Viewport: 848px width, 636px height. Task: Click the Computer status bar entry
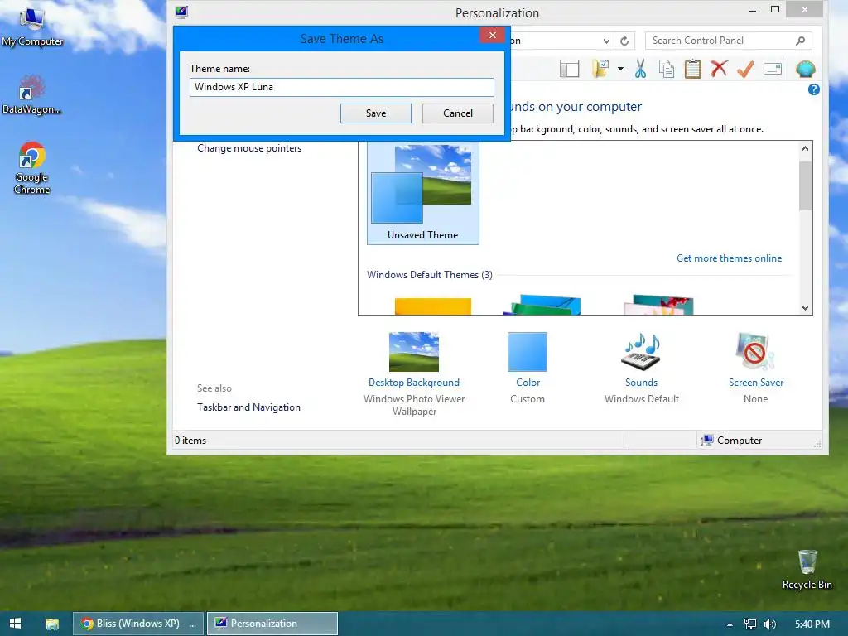(x=731, y=441)
